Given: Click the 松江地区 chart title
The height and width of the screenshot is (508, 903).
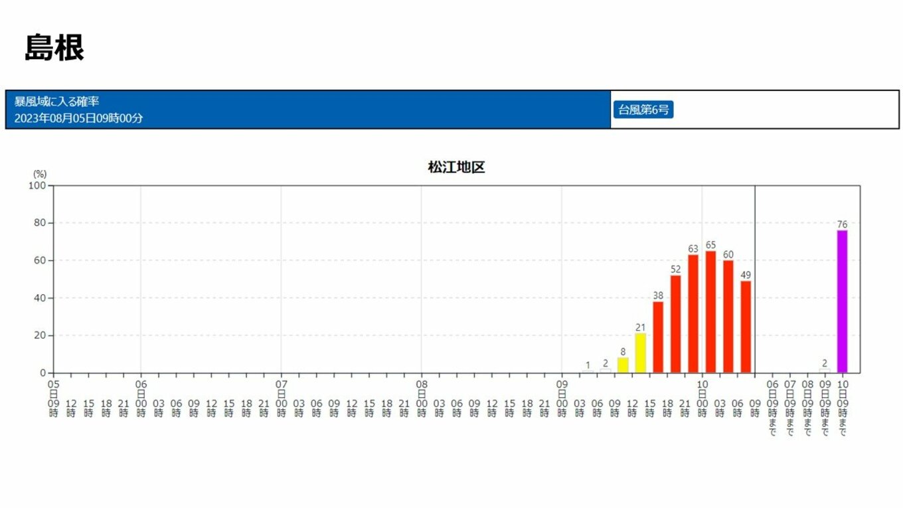Looking at the screenshot, I should click(456, 167).
